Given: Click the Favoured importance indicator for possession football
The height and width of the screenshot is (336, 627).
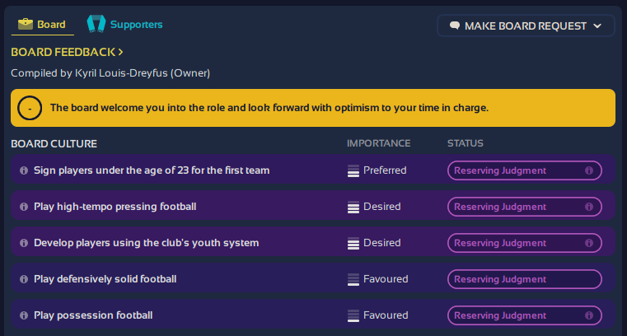Looking at the screenshot, I should [x=353, y=315].
